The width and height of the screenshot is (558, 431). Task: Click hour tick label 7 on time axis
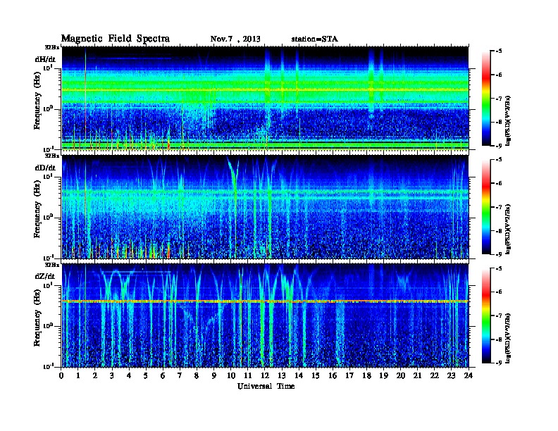pyautogui.click(x=180, y=375)
